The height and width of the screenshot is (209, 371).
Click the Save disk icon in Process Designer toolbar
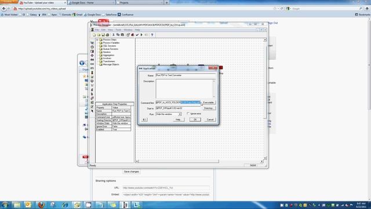coord(103,35)
